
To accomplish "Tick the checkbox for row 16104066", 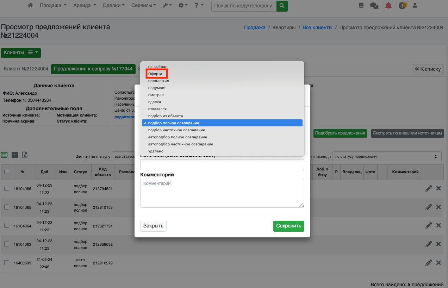I will [7, 189].
